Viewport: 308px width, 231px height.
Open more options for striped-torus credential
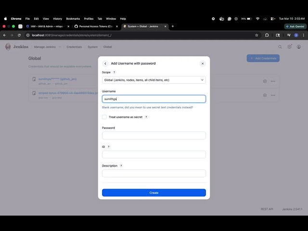(273, 95)
